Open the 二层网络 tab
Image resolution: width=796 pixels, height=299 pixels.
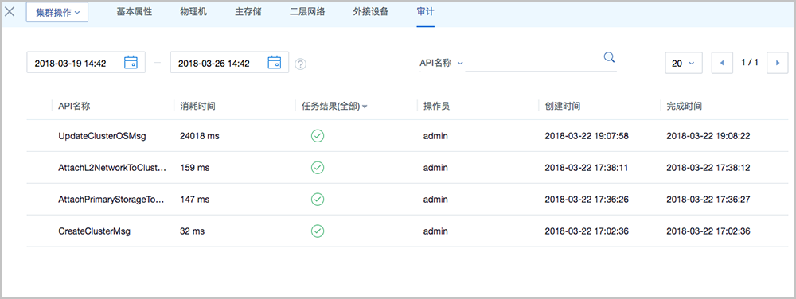tap(306, 12)
